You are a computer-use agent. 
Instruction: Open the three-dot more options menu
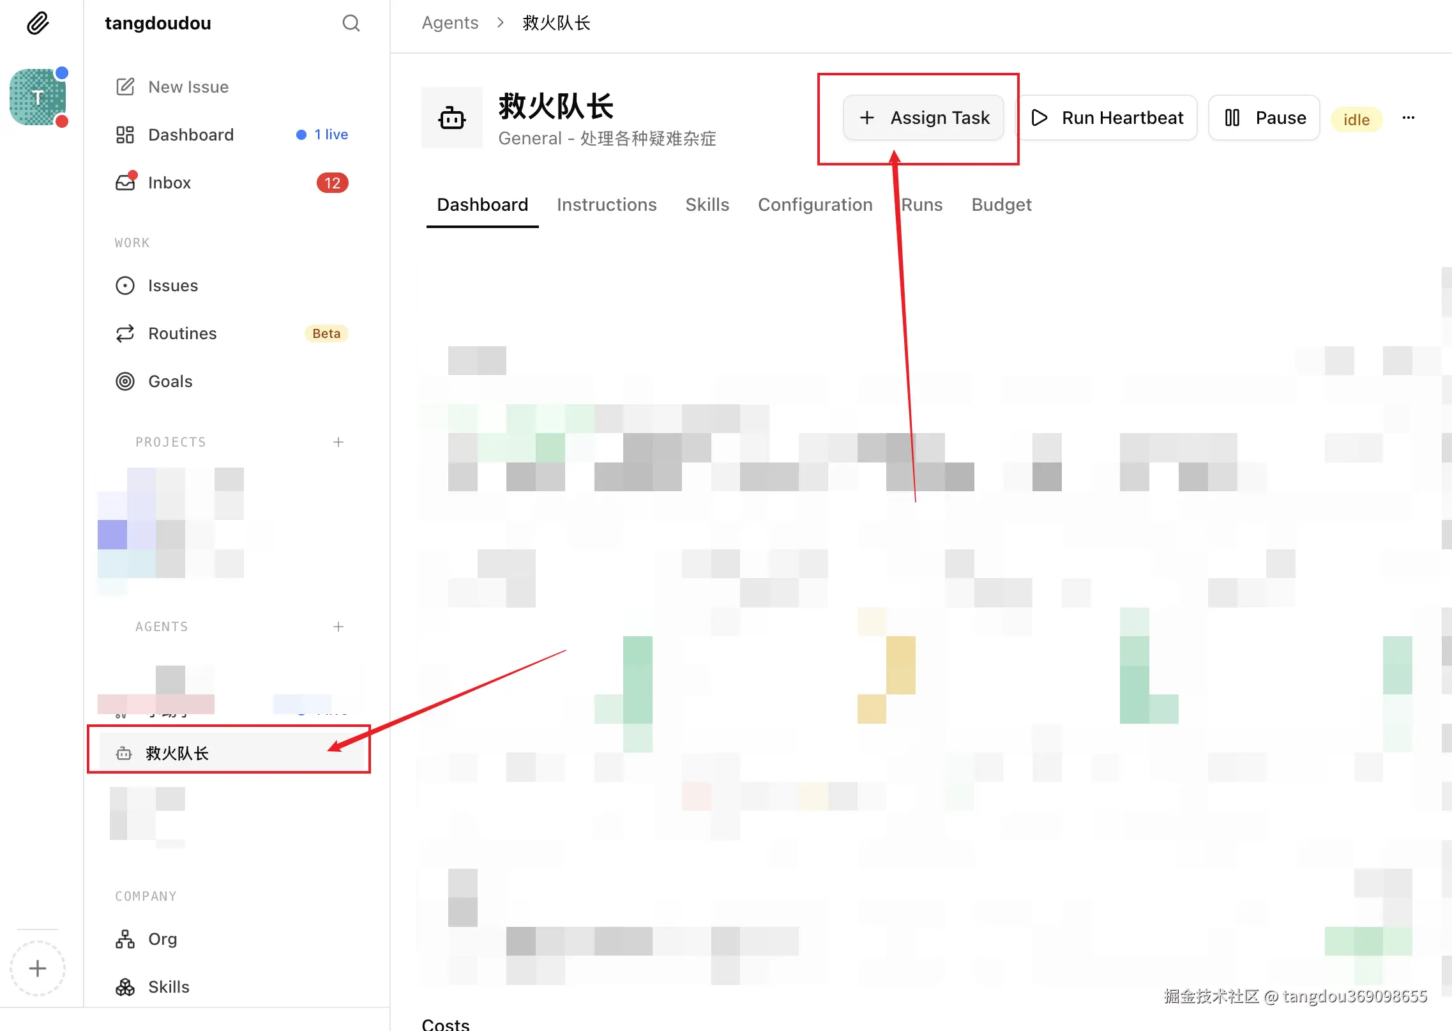pos(1408,118)
